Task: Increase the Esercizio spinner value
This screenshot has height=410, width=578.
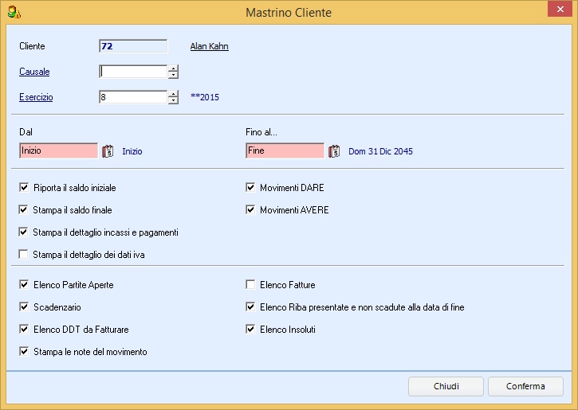Action: (173, 94)
